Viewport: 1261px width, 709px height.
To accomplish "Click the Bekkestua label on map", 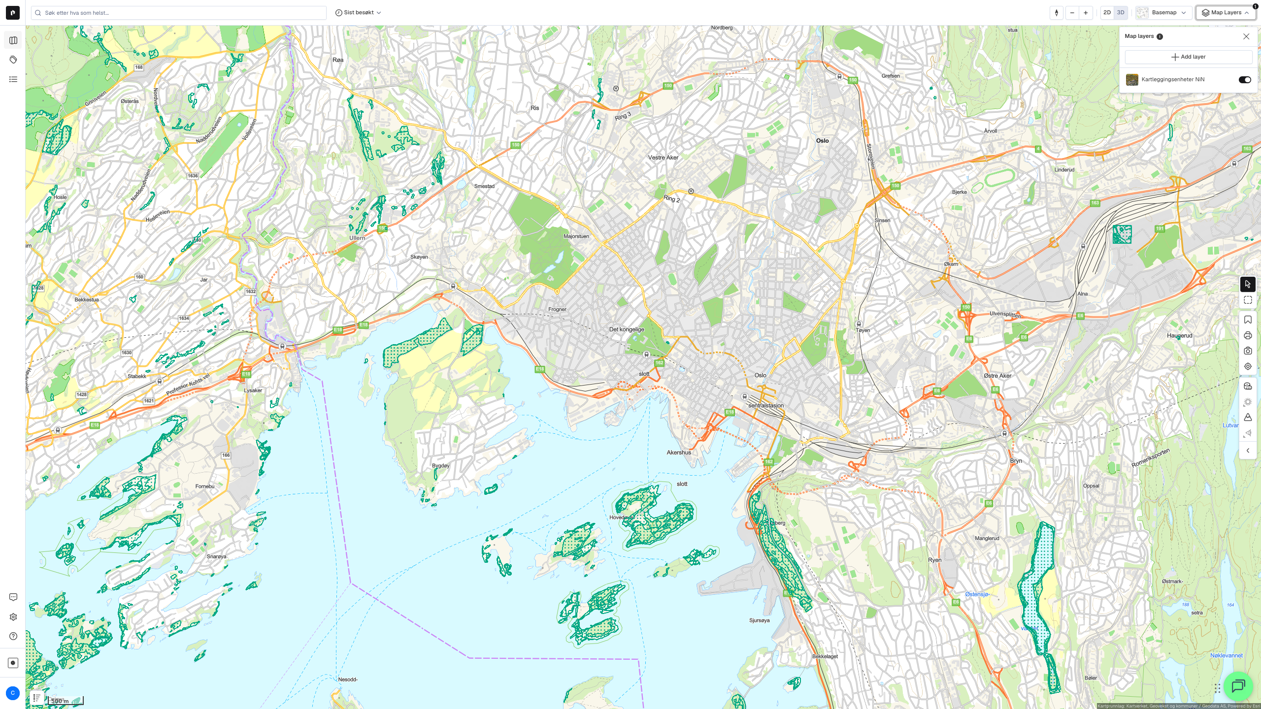I will point(87,299).
